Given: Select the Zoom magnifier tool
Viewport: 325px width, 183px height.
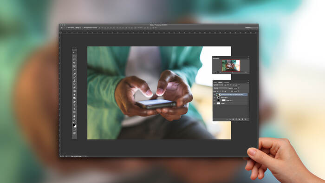Looking at the screenshot, I should click(x=74, y=119).
